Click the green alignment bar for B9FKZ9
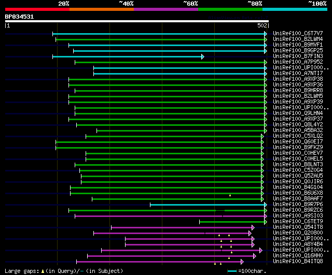The width and height of the screenshot is (332, 275). click(x=158, y=148)
